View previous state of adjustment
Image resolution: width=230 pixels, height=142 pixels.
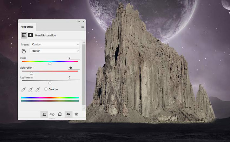[x=52, y=114]
